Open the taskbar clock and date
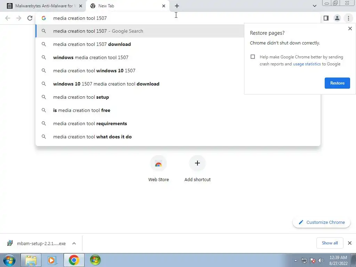Image resolution: width=356 pixels, height=267 pixels. (338, 260)
